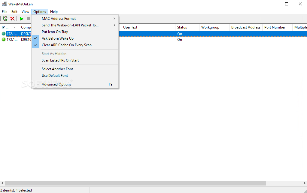
Task: Choose Select Another Font
Action: 75,69
